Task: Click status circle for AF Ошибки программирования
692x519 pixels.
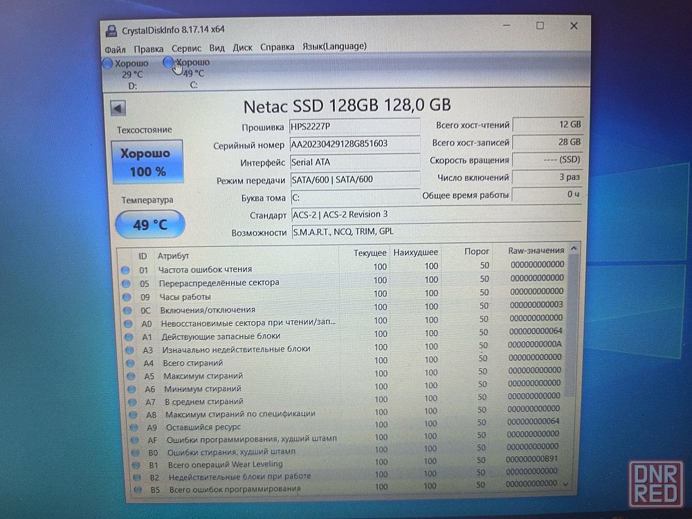Action: [135, 440]
